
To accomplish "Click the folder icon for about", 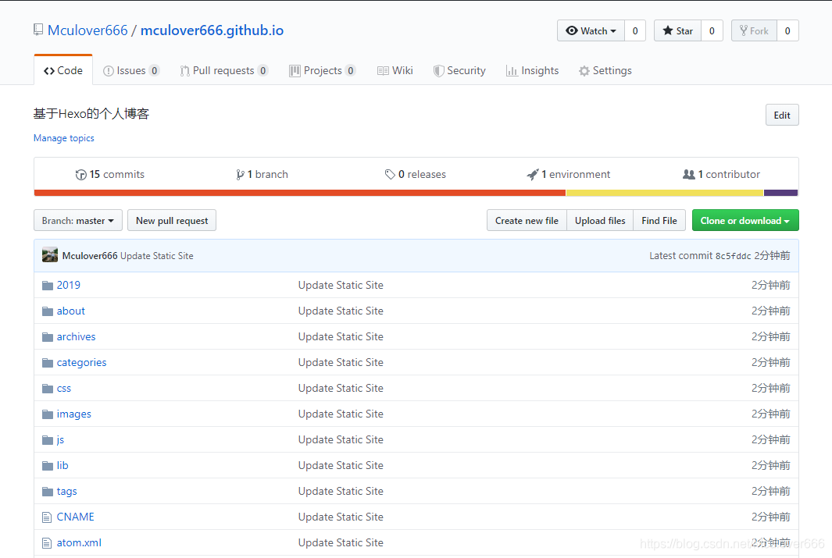I will (x=48, y=311).
